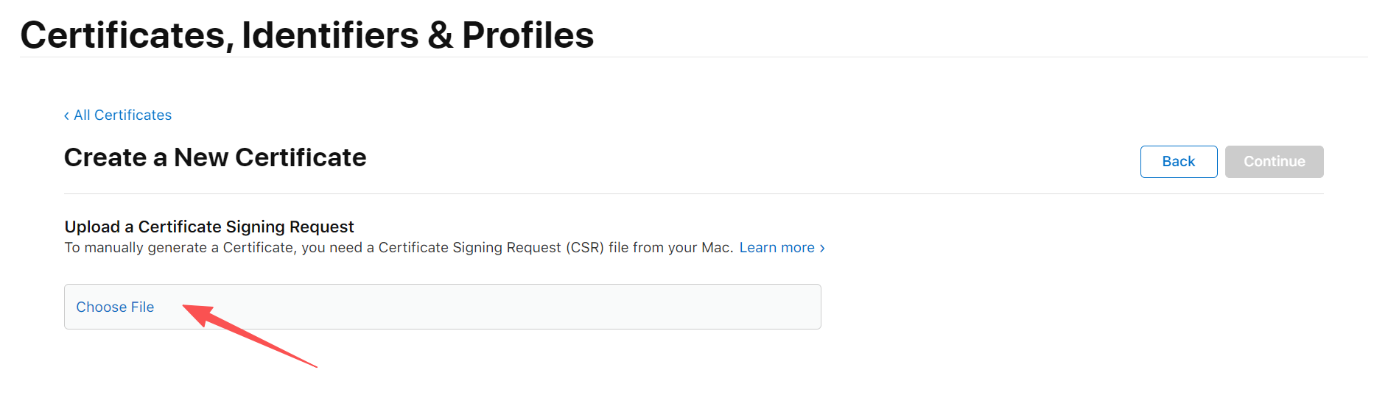Image resolution: width=1388 pixels, height=406 pixels.
Task: Open the Learn more link
Action: click(777, 248)
